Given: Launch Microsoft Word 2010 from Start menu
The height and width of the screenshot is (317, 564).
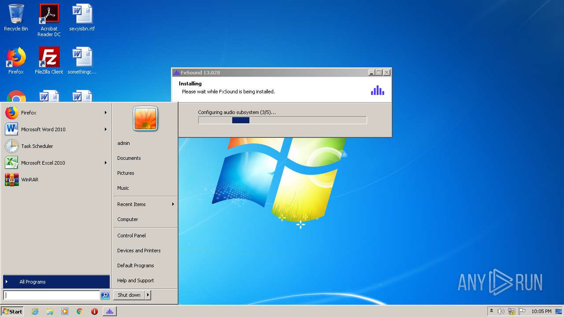Looking at the screenshot, I should point(56,129).
